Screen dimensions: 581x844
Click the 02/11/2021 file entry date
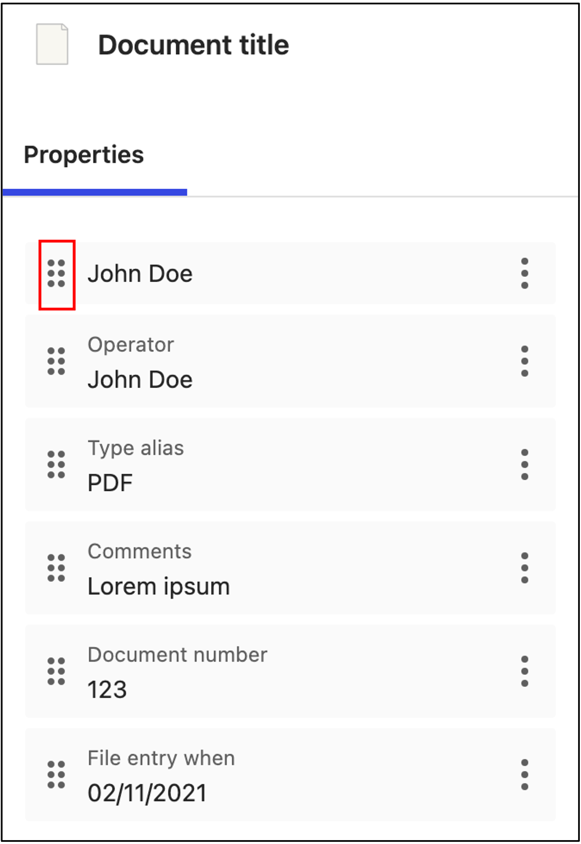point(147,793)
